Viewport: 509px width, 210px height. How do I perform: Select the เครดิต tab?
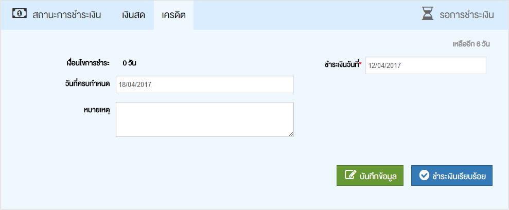pyautogui.click(x=173, y=14)
